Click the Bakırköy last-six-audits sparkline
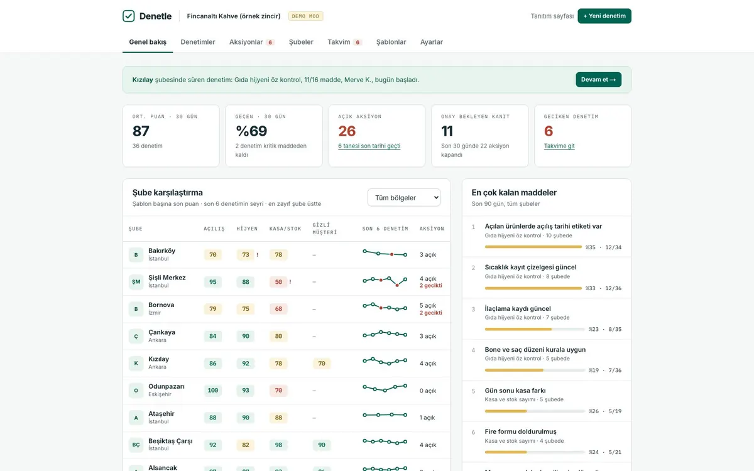This screenshot has height=471, width=754. tap(385, 253)
